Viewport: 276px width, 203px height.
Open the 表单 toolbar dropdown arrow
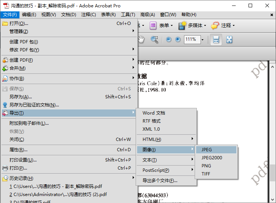pos(172,26)
